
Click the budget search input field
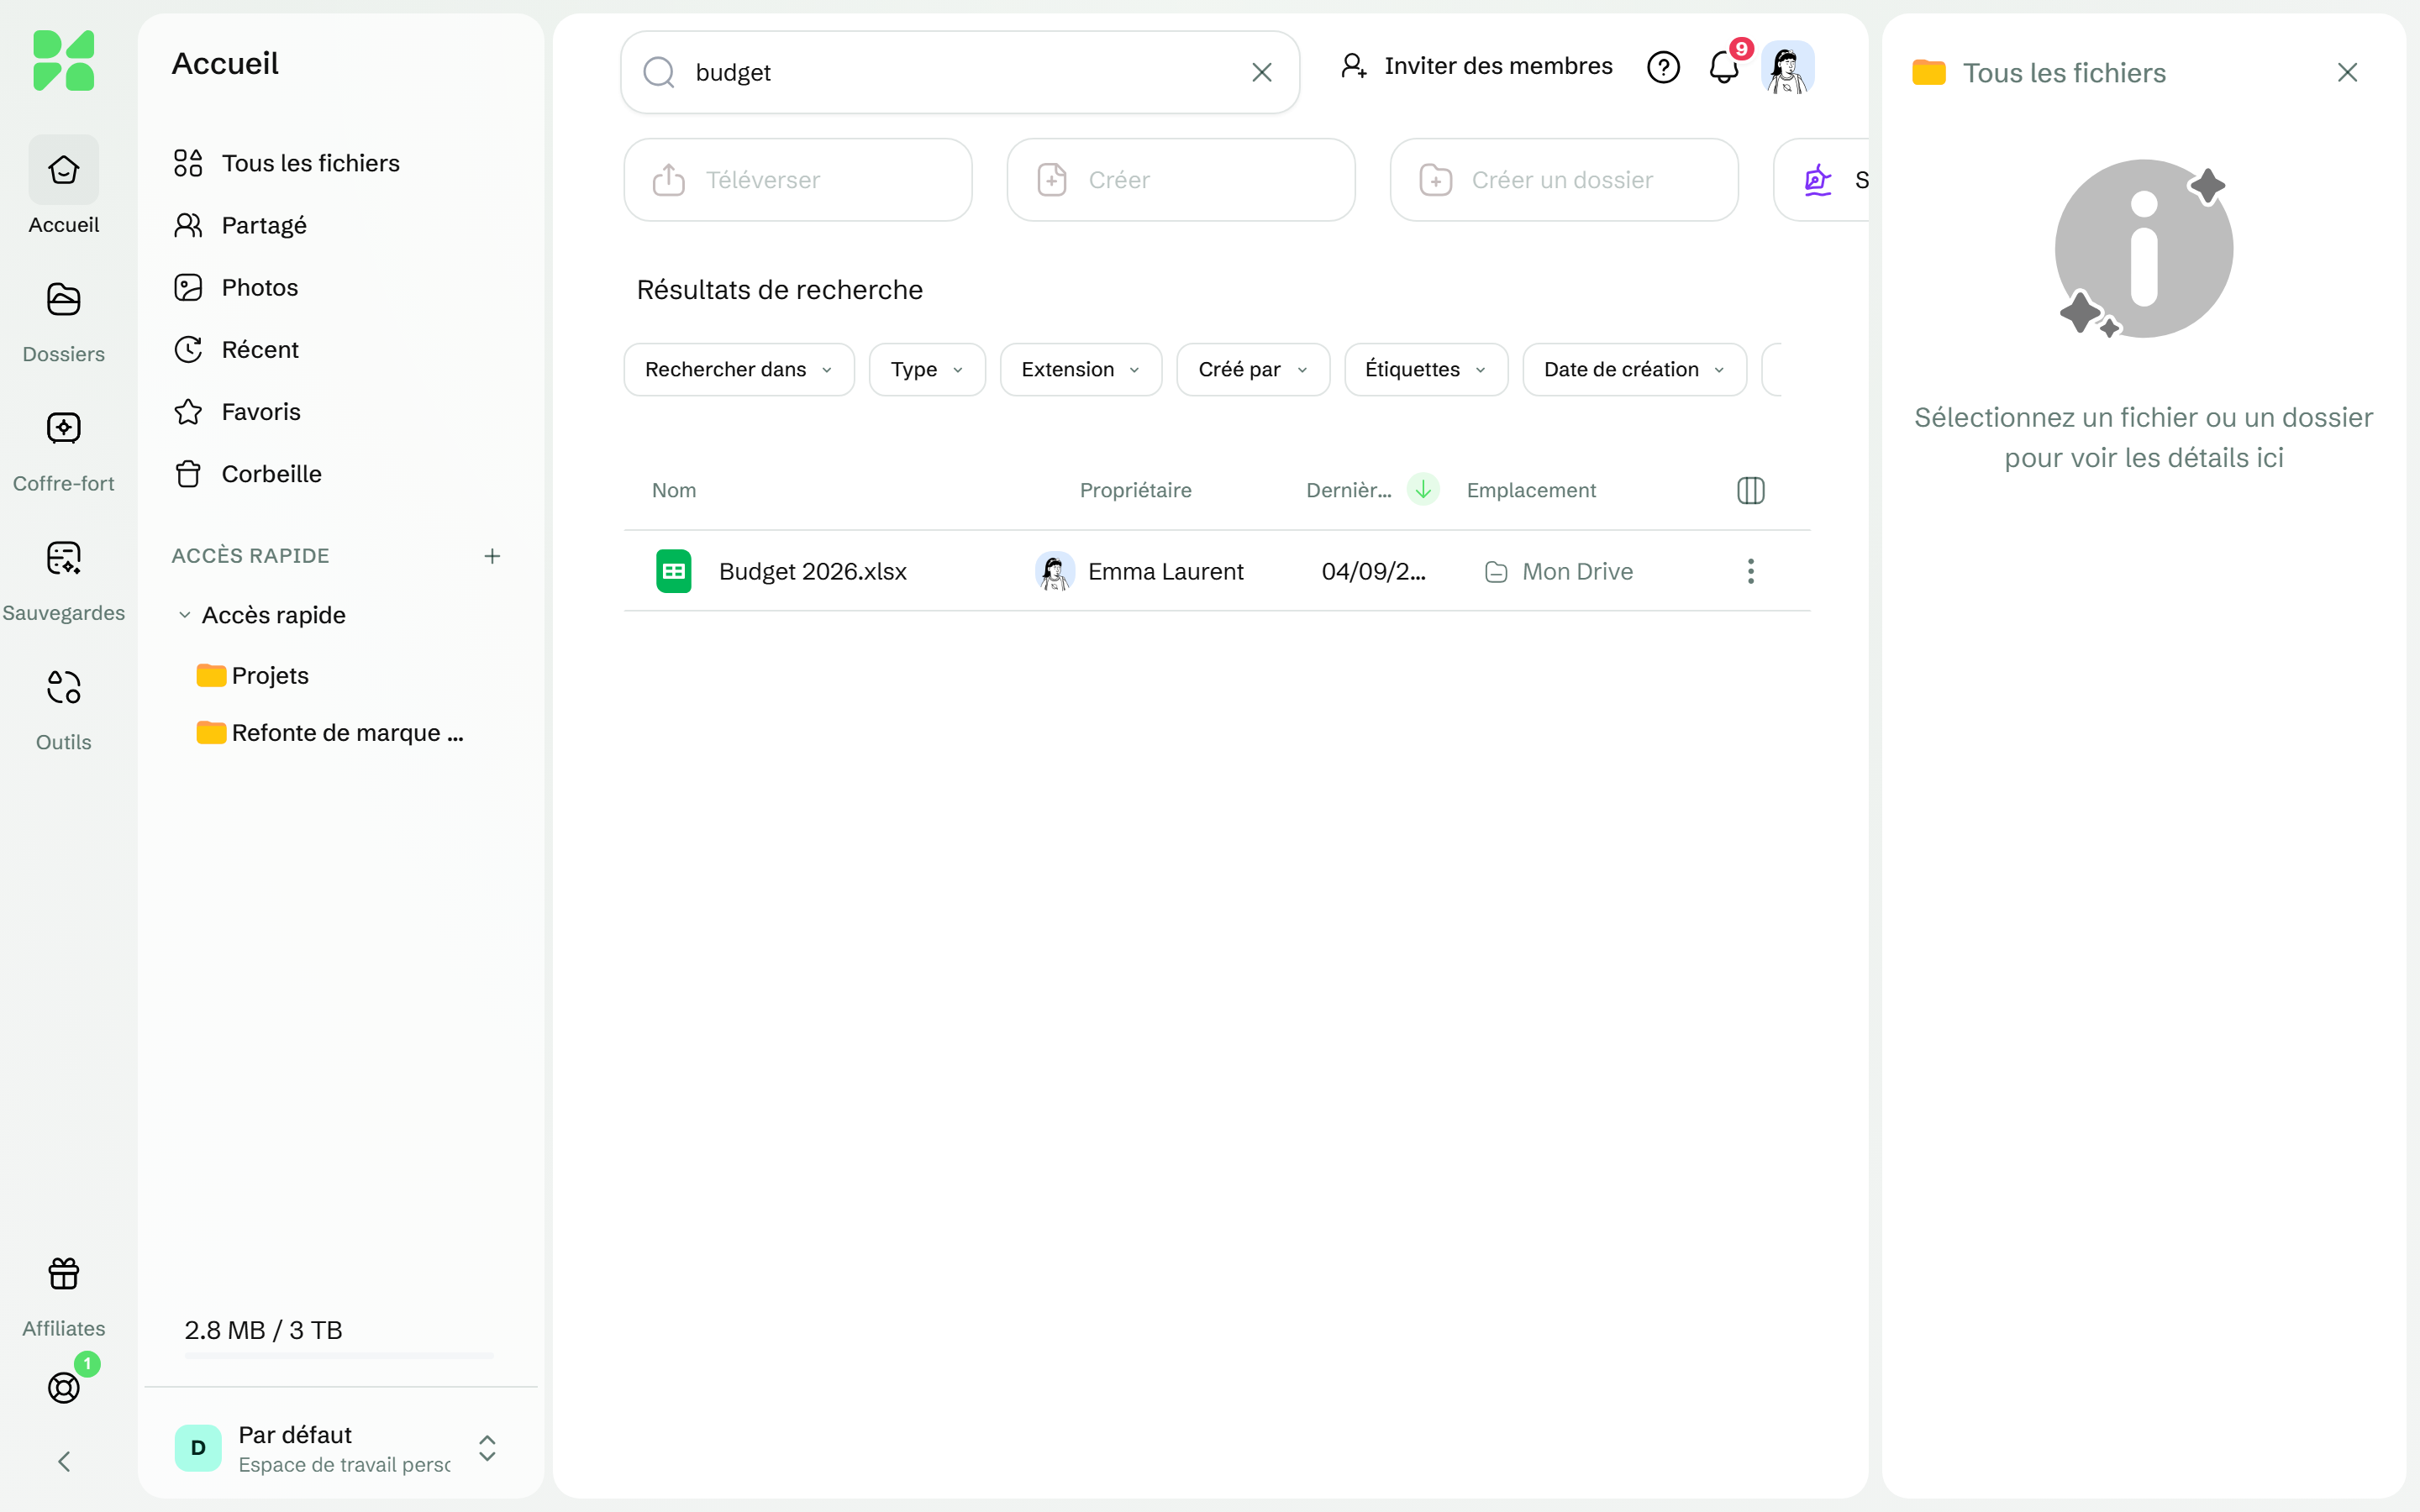(960, 72)
